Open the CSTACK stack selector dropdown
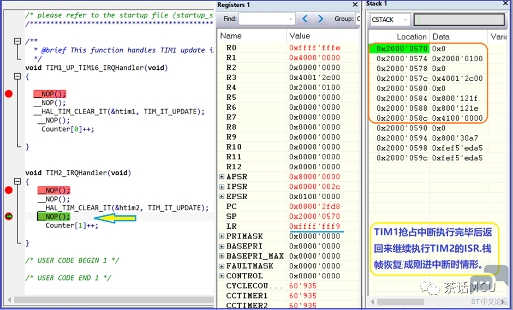Image resolution: width=513 pixels, height=310 pixels. pos(405,20)
